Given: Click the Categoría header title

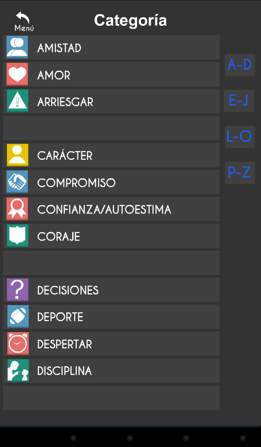Looking at the screenshot, I should click(130, 21).
